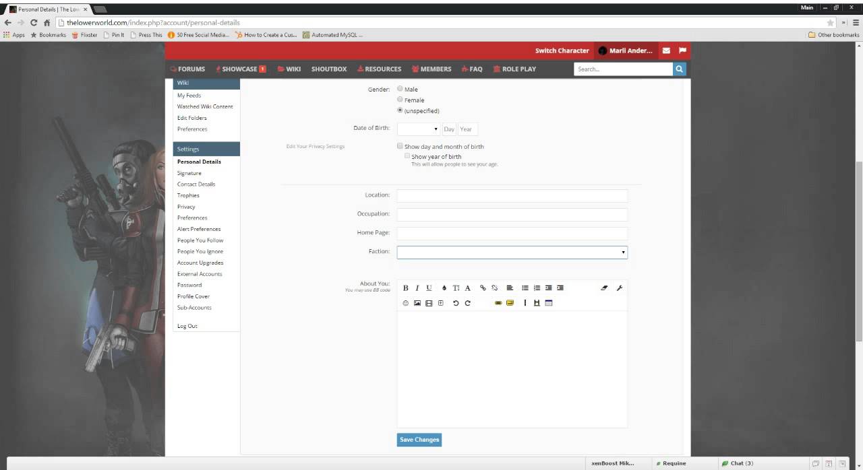The image size is (863, 470).
Task: Select Male gender option
Action: pyautogui.click(x=400, y=88)
